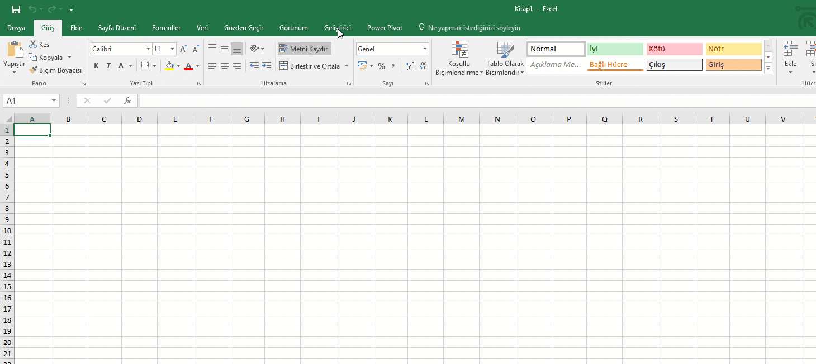Apply the comma style number format
This screenshot has height=364, width=816.
[x=393, y=66]
